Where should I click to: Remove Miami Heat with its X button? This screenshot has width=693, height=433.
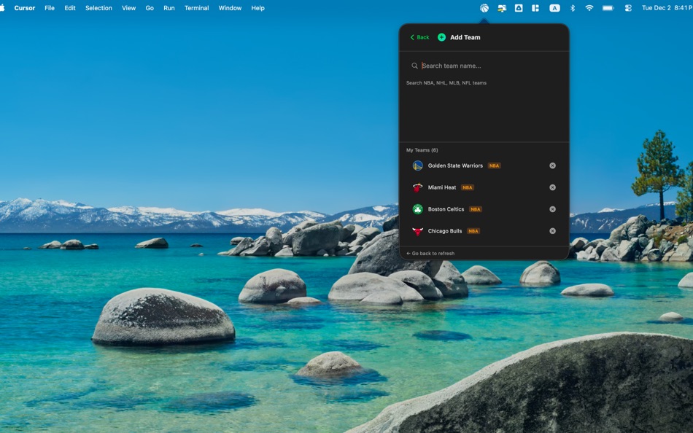(552, 187)
